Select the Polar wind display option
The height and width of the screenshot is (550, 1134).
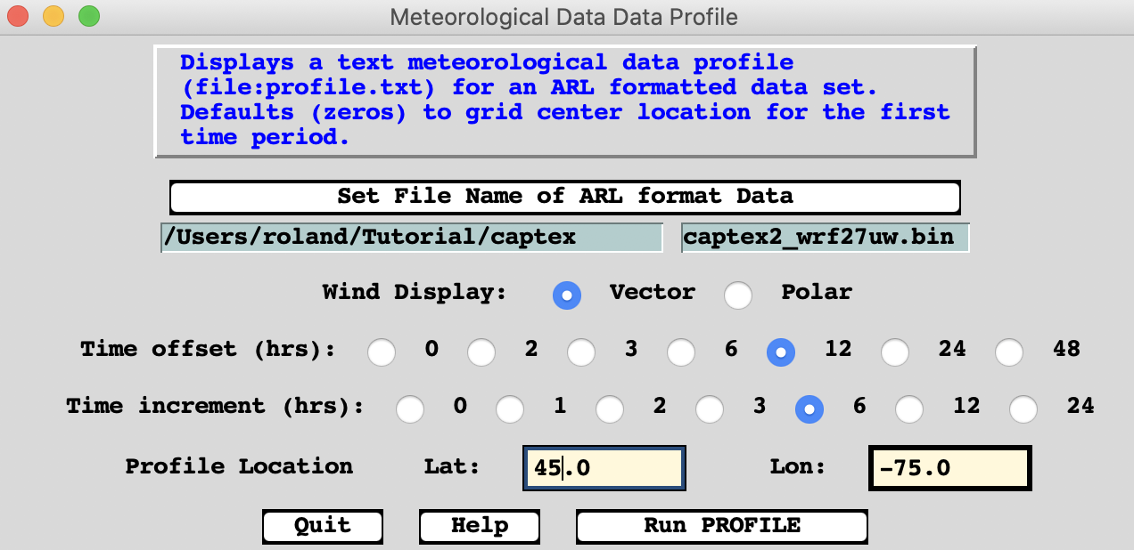(x=738, y=295)
